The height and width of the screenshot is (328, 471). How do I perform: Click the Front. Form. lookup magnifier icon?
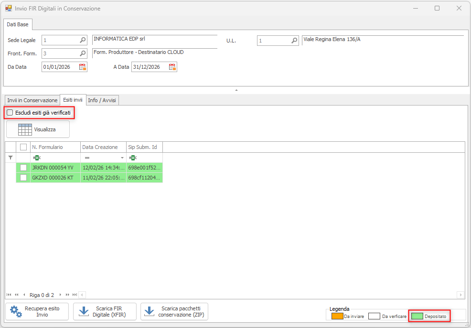coord(83,53)
